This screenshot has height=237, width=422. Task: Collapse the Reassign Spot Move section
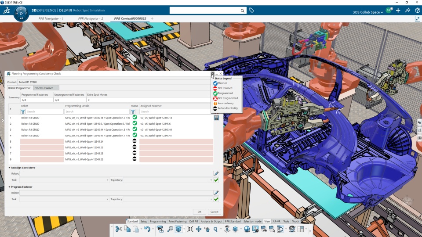tap(9, 168)
